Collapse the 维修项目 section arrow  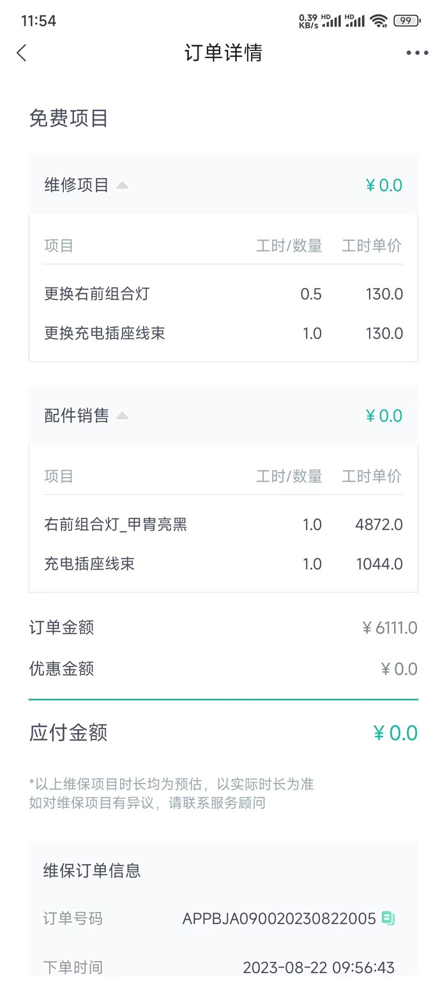[x=122, y=186]
